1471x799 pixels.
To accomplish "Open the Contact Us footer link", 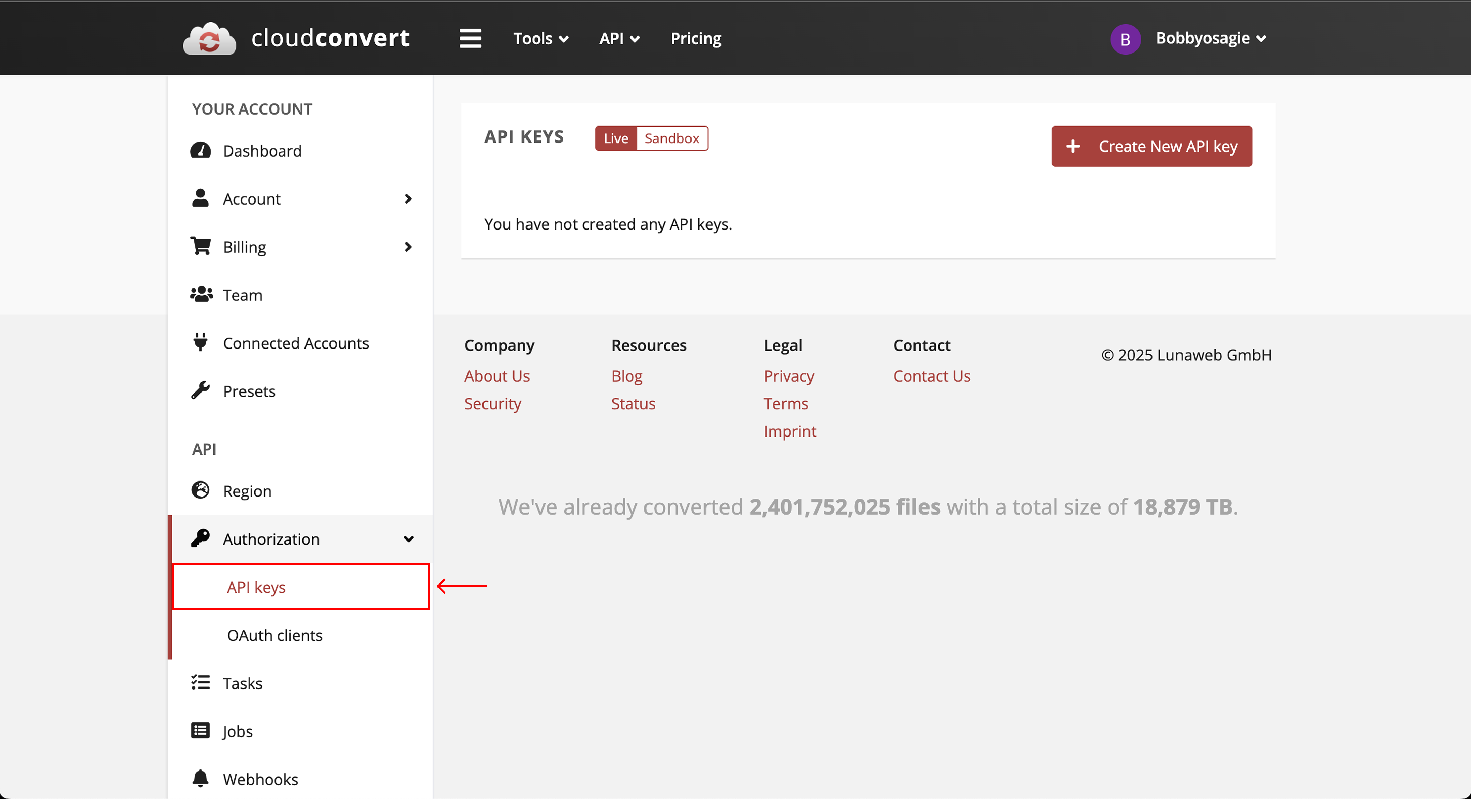I will point(931,376).
